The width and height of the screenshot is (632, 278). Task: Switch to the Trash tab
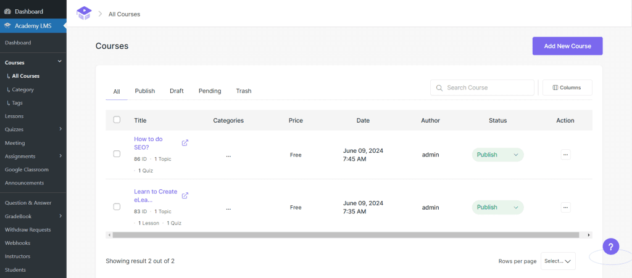point(243,91)
